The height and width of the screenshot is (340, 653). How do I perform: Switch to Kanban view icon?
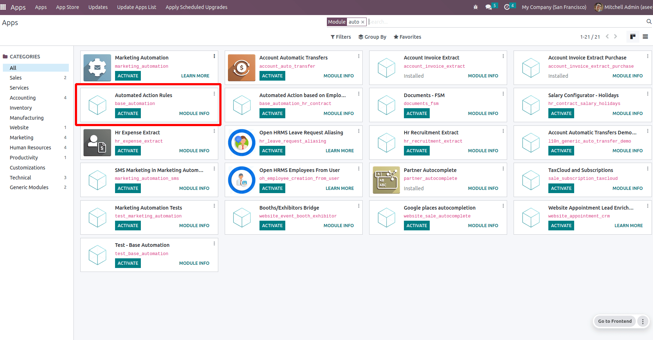pos(633,37)
